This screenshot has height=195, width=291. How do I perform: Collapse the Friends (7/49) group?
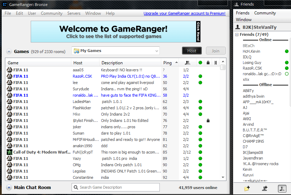point(237,34)
